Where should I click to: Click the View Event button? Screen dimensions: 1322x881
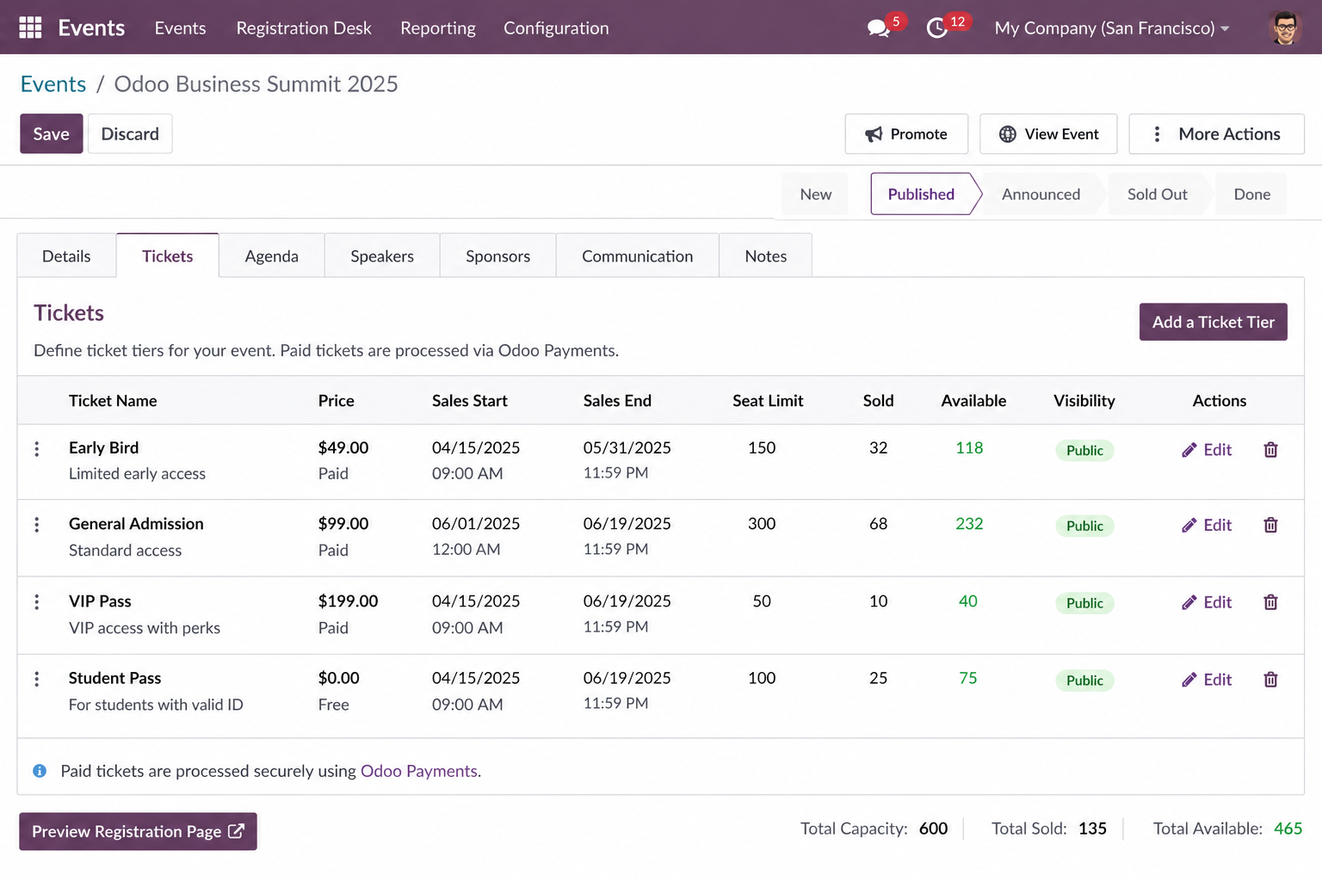(1048, 134)
